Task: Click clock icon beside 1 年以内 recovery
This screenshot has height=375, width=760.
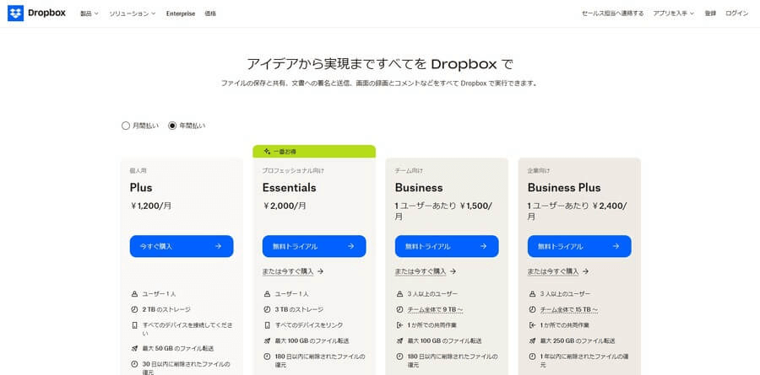Action: [532, 356]
